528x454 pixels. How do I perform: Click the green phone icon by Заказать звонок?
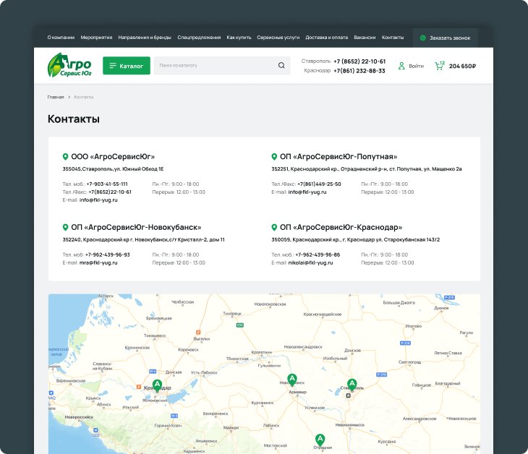(423, 38)
